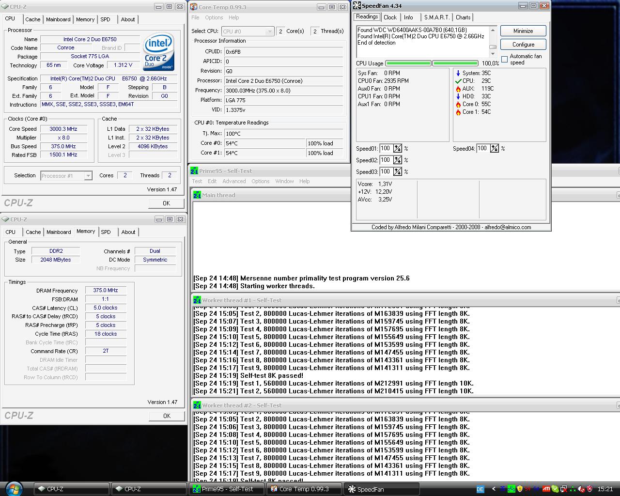The height and width of the screenshot is (496, 620).
Task: Click the SpeedFan taskbar button
Action: click(382, 489)
